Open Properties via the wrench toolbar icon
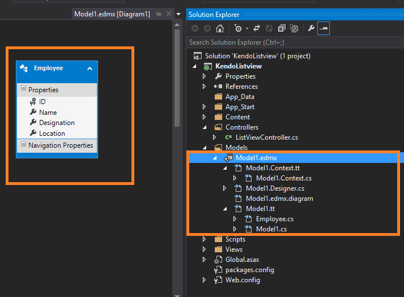404x297 pixels. coord(311,28)
